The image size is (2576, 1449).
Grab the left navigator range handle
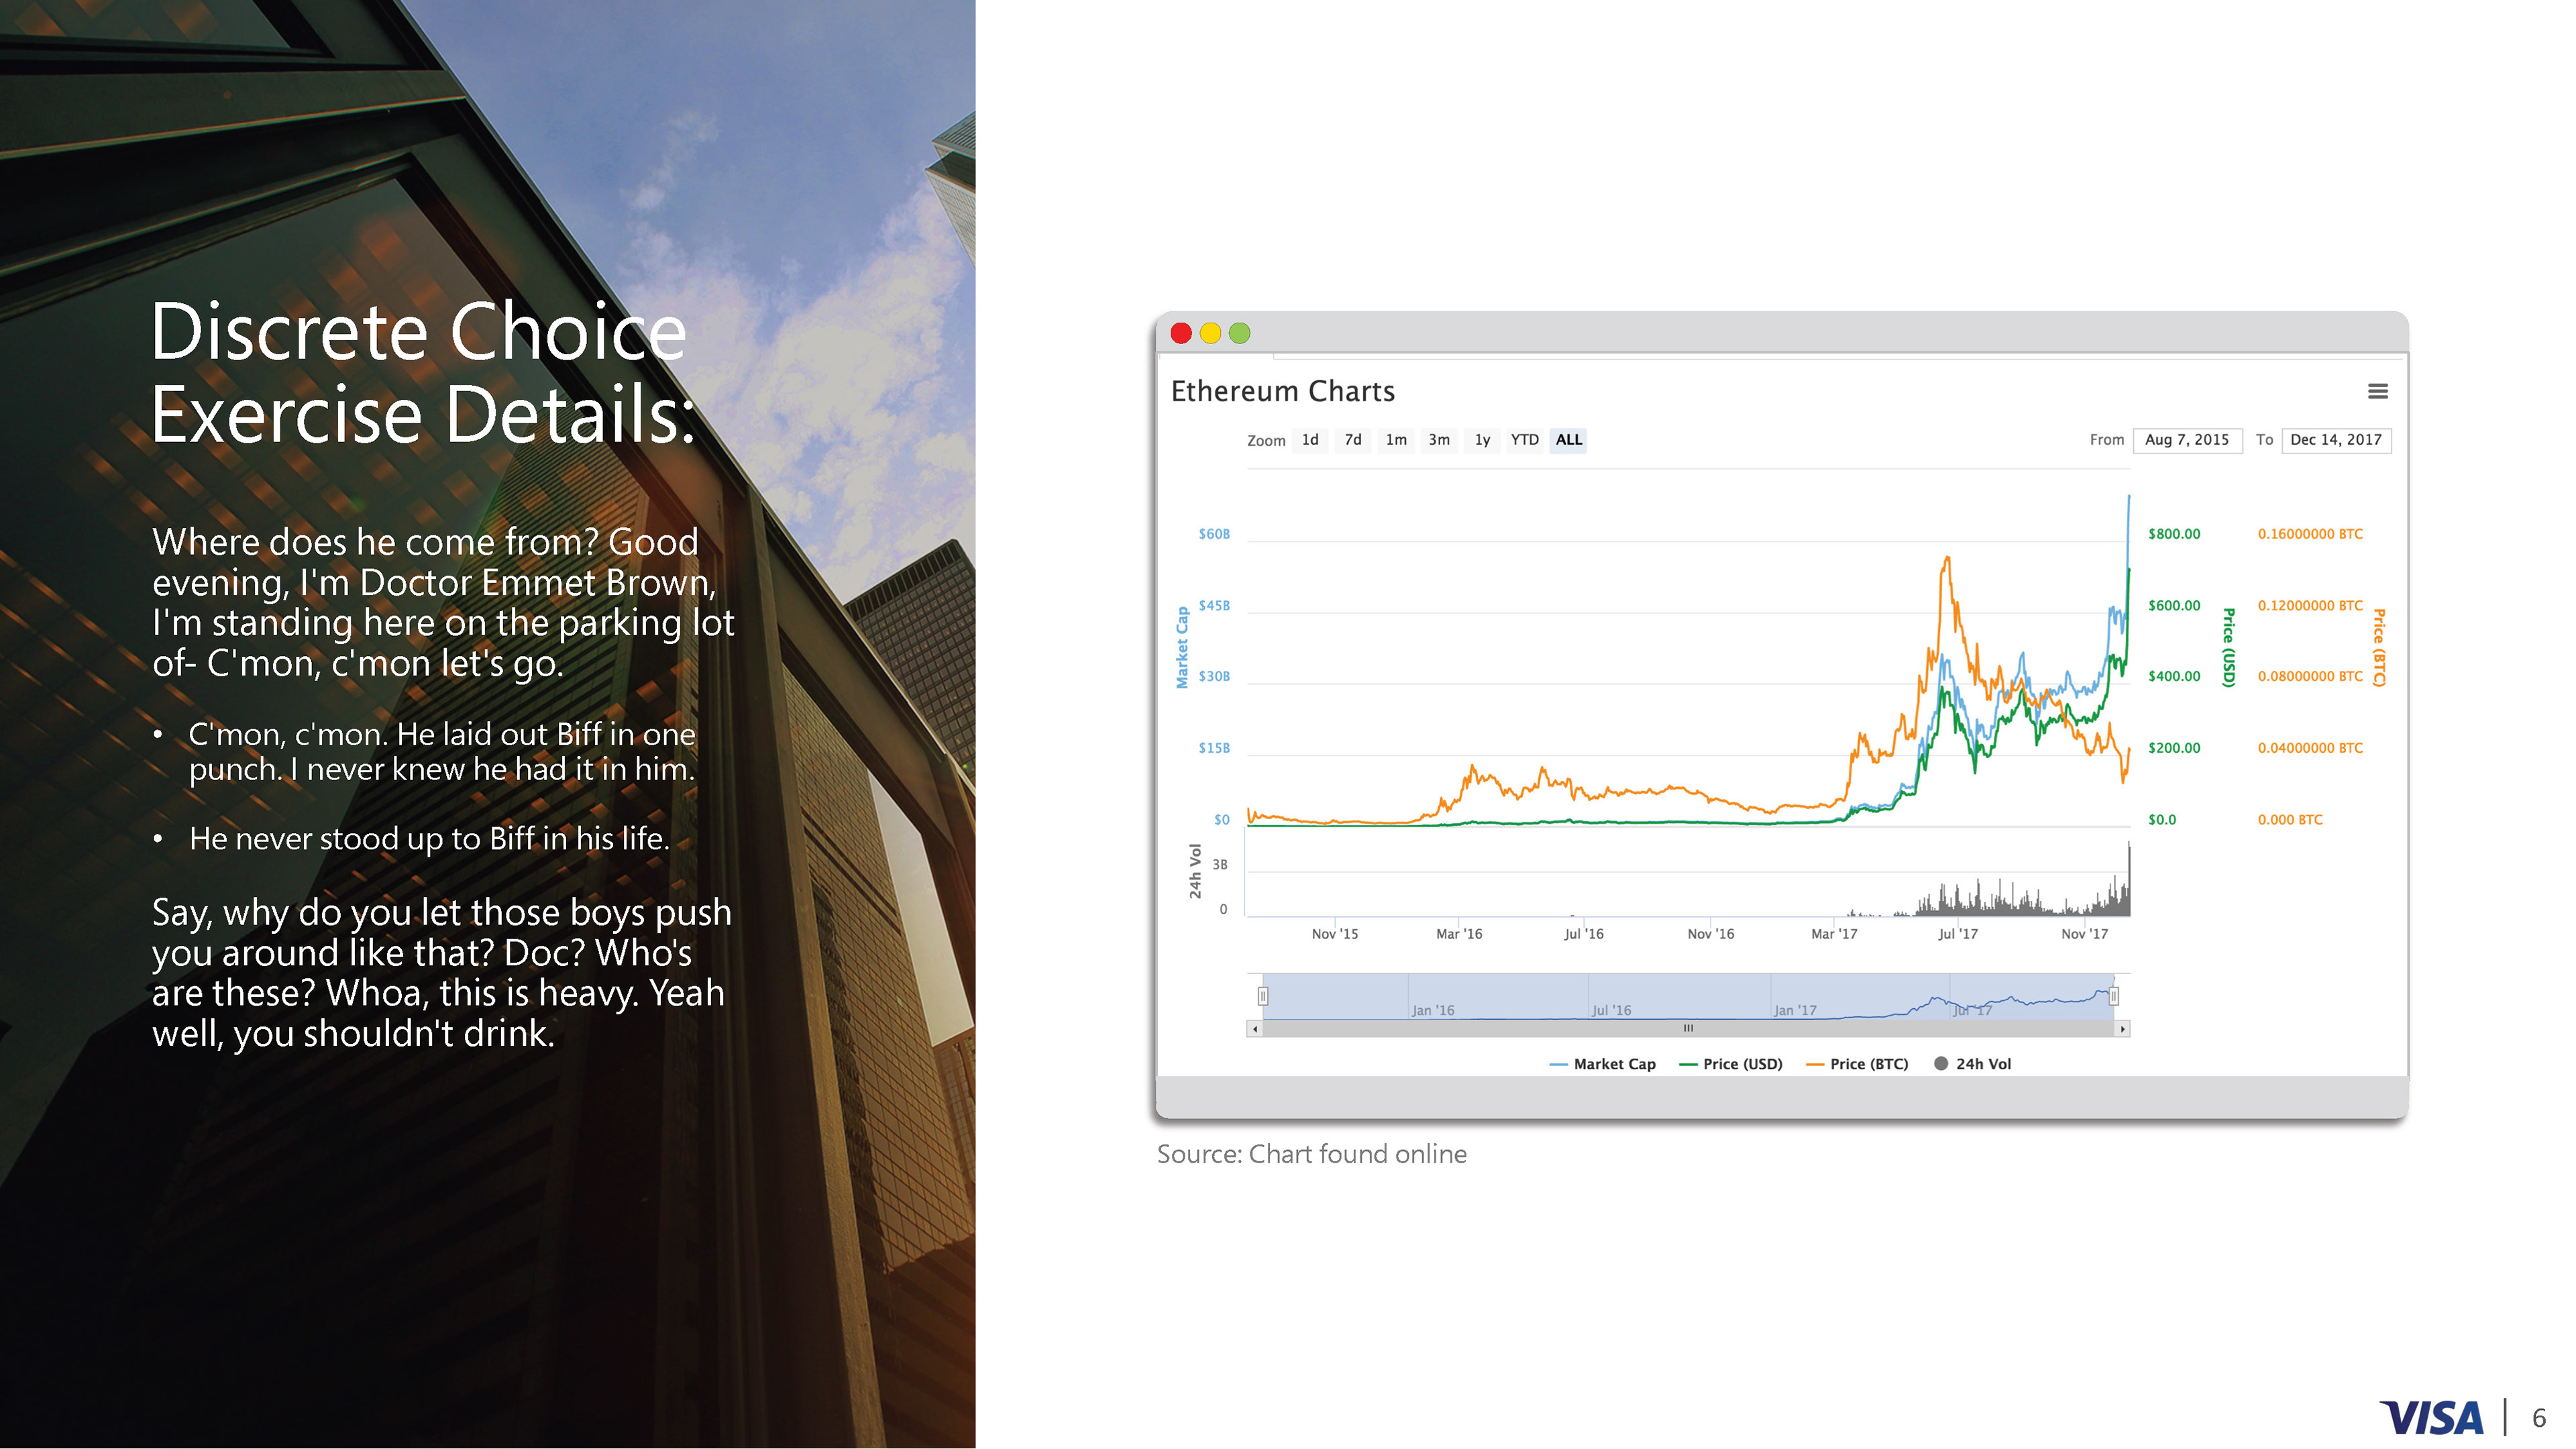[x=1263, y=996]
